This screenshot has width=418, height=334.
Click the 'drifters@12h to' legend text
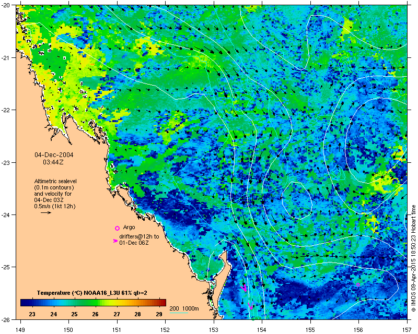(139, 236)
